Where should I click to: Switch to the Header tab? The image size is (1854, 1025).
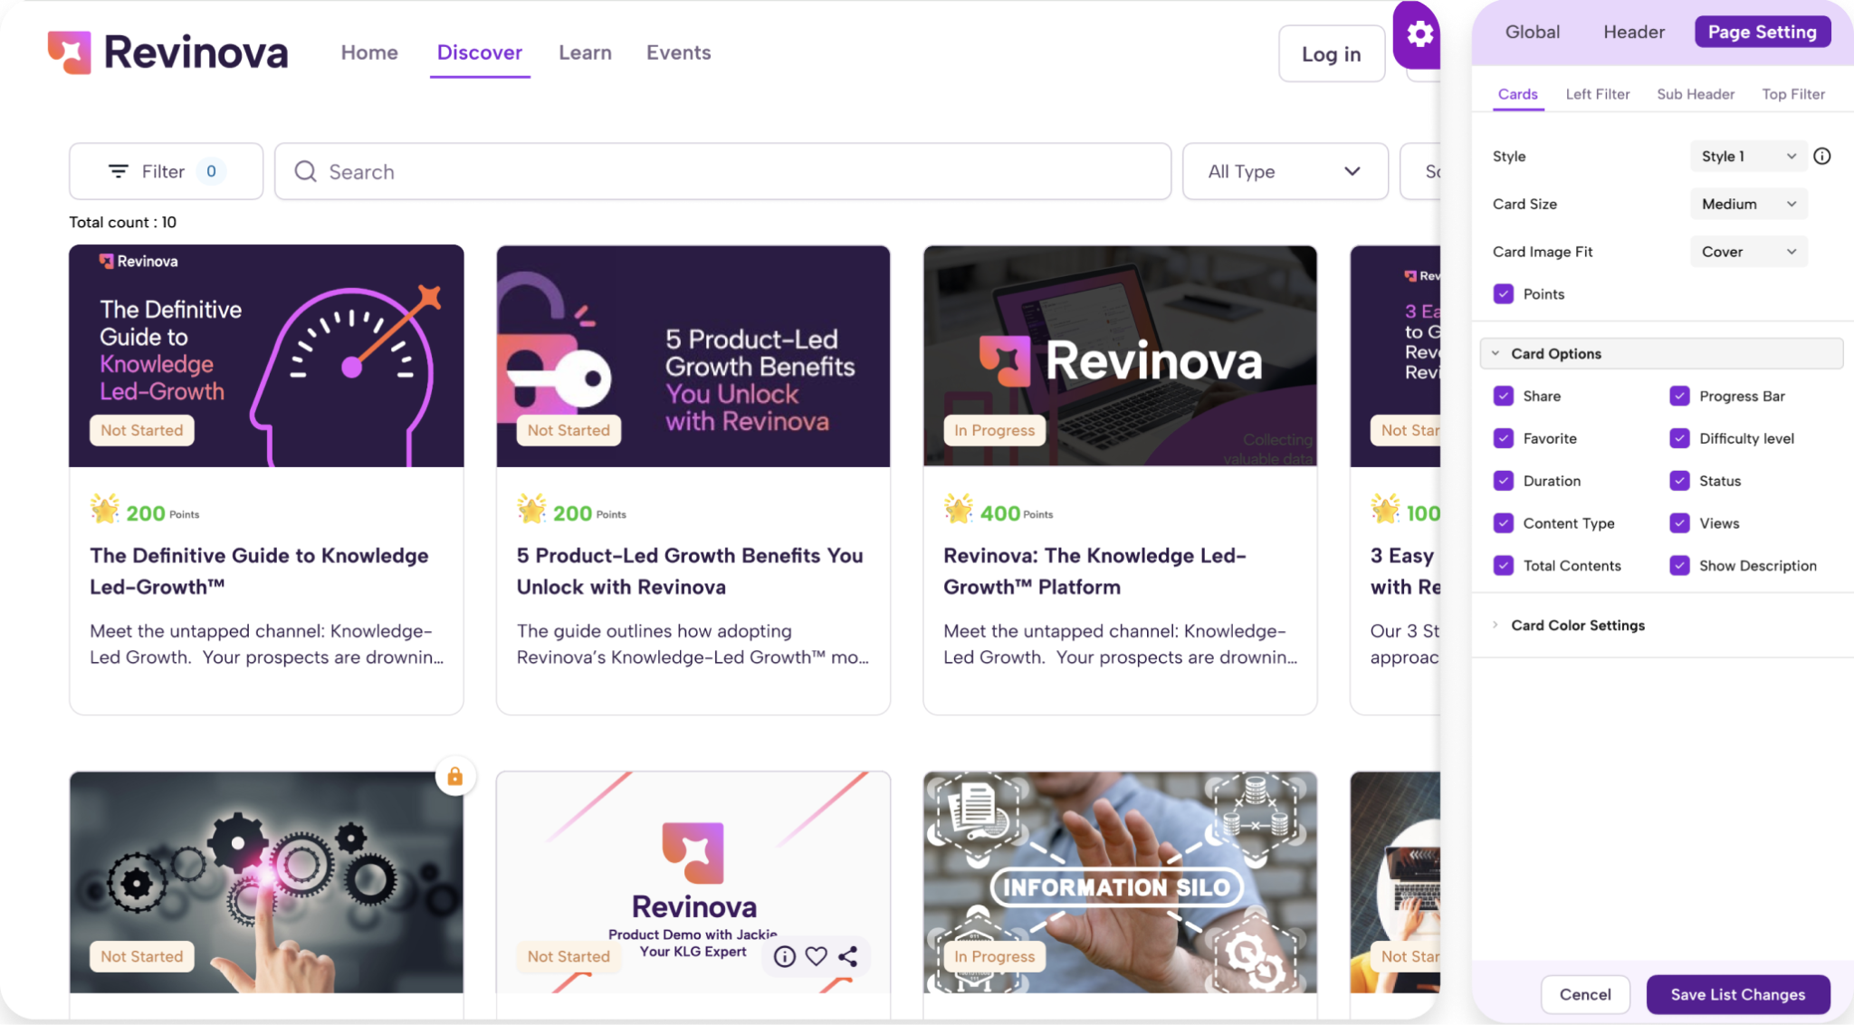pos(1633,32)
